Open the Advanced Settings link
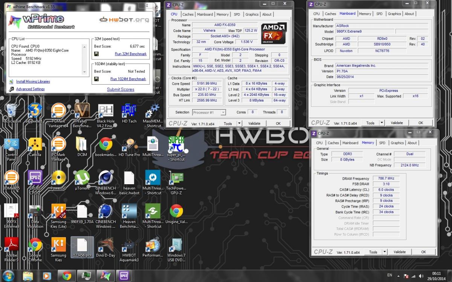The image size is (452, 282). (x=30, y=89)
